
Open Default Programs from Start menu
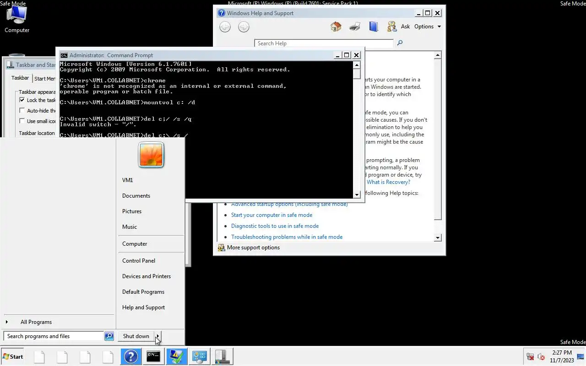tap(143, 292)
